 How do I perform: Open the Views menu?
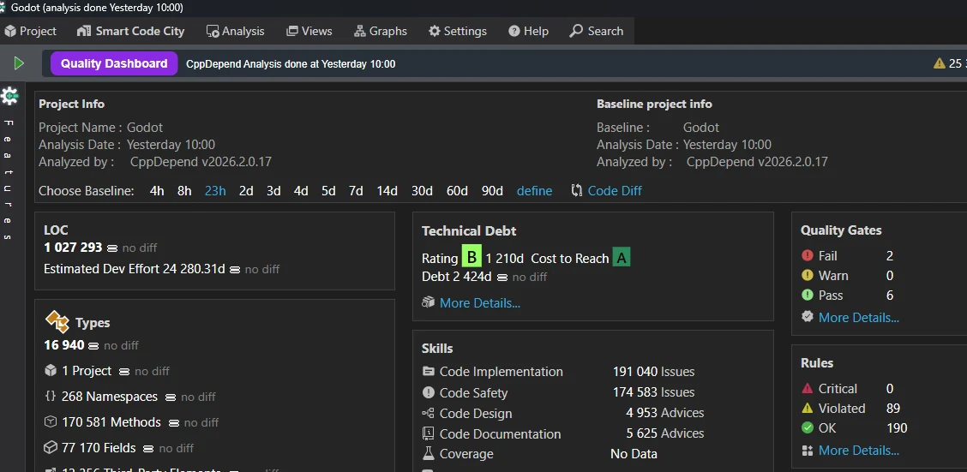pyautogui.click(x=309, y=31)
